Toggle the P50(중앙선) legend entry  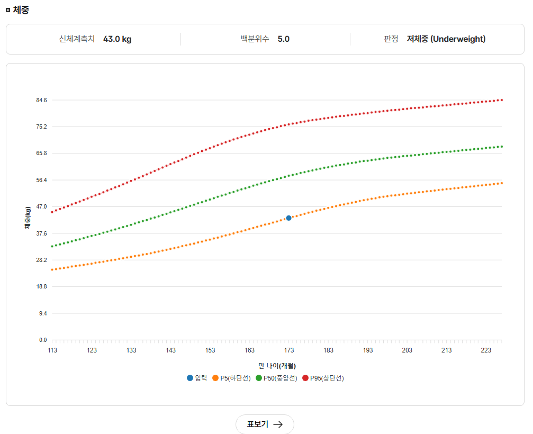(x=276, y=378)
